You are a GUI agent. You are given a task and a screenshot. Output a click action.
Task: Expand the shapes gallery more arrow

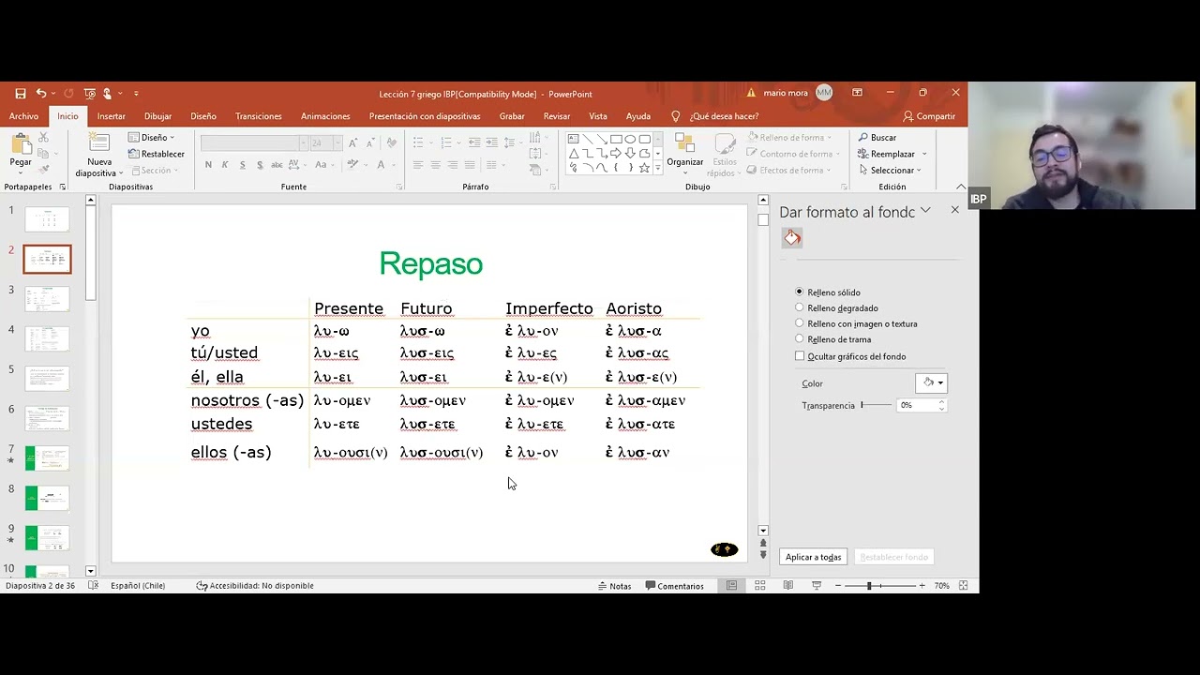coord(658,169)
